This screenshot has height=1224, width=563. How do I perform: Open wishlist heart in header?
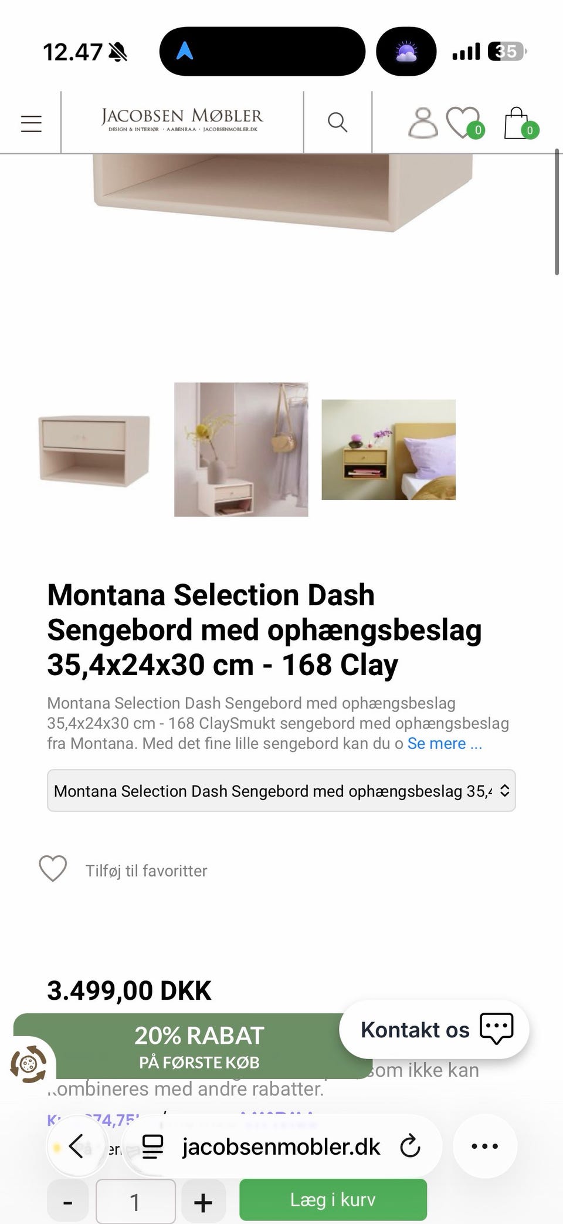464,123
